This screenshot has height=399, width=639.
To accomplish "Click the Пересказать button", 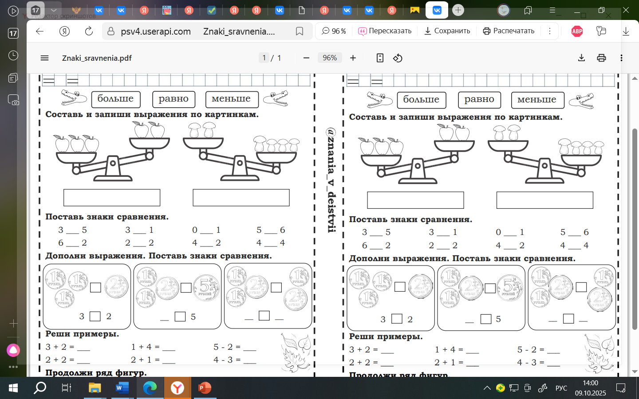I will [x=385, y=31].
